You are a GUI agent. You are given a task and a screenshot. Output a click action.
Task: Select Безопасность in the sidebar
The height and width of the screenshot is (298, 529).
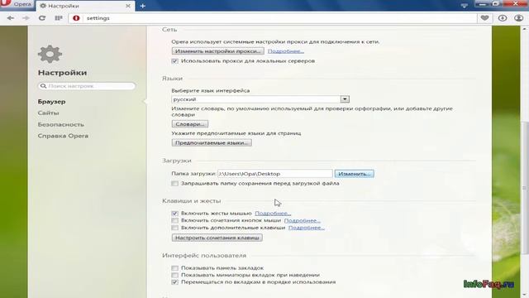point(60,124)
